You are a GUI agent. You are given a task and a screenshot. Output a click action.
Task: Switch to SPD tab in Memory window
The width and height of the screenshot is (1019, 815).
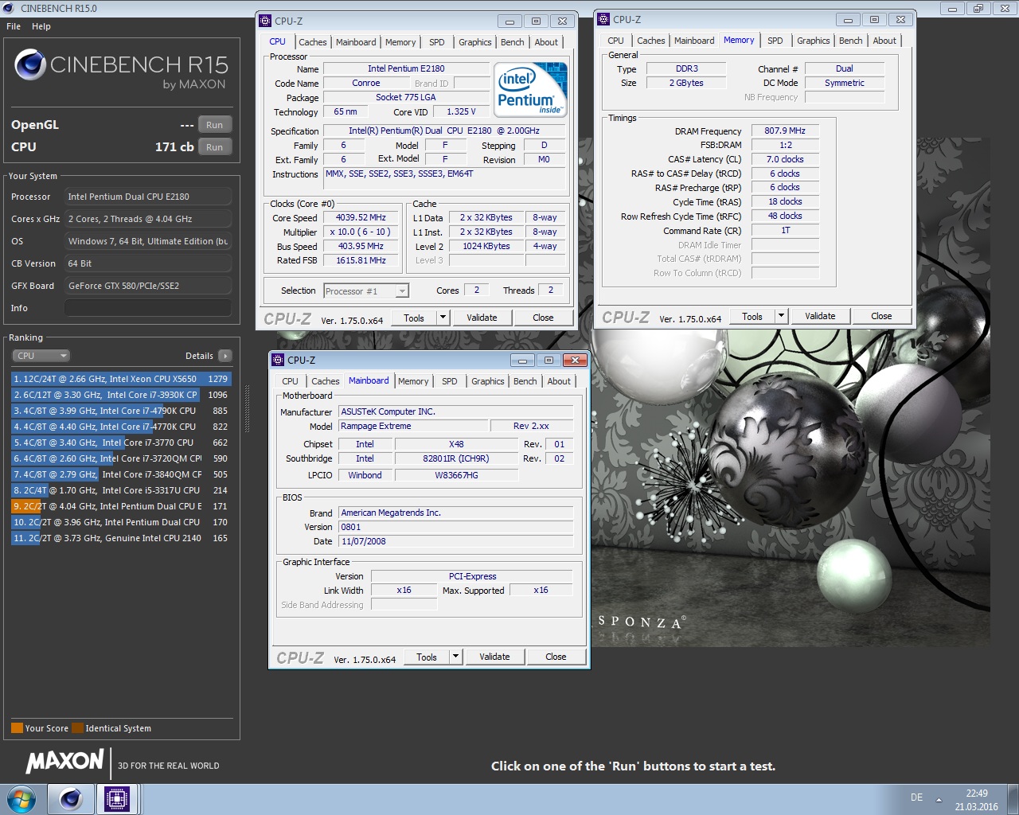pos(775,41)
